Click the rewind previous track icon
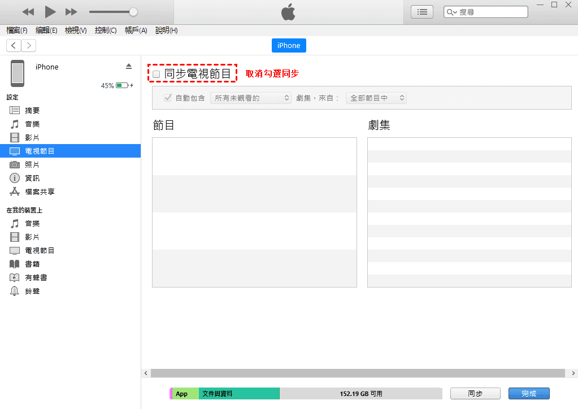Image resolution: width=578 pixels, height=409 pixels. tap(28, 12)
